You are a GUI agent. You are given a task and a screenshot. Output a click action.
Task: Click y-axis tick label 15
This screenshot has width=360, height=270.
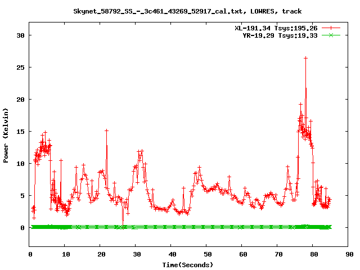(20, 132)
